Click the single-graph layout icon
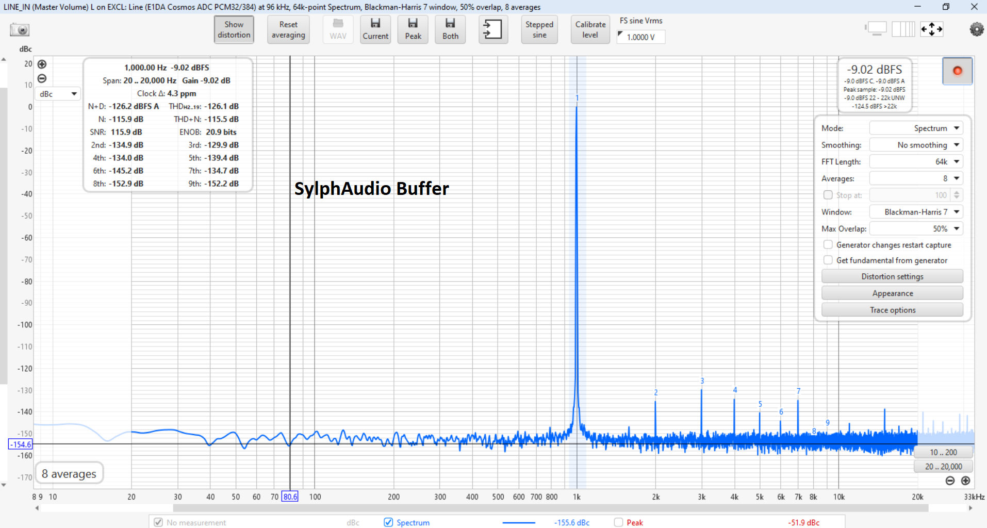 click(876, 29)
